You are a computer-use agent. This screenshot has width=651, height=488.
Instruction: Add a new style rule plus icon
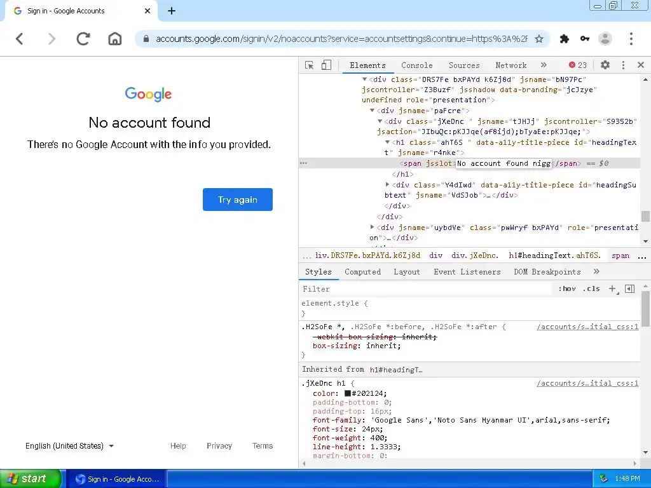(x=612, y=289)
